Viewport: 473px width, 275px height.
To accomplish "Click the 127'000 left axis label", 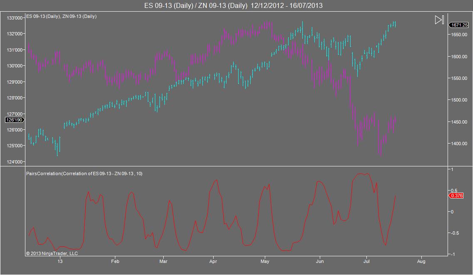I will [x=15, y=114].
